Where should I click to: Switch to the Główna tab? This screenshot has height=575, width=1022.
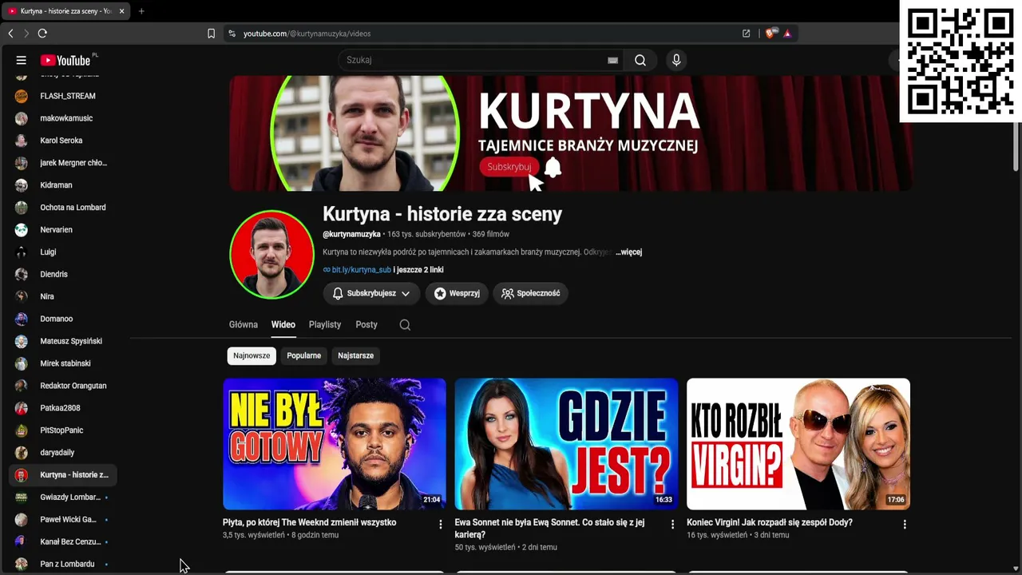point(244,325)
